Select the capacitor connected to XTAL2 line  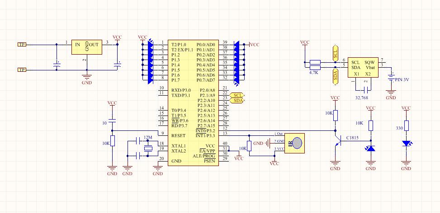coord(138,156)
